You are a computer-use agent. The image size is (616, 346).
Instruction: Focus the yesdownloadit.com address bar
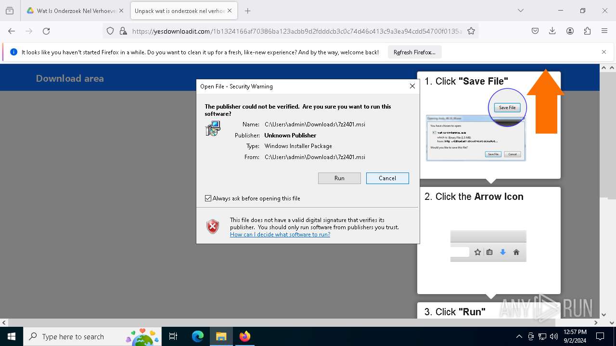(297, 31)
